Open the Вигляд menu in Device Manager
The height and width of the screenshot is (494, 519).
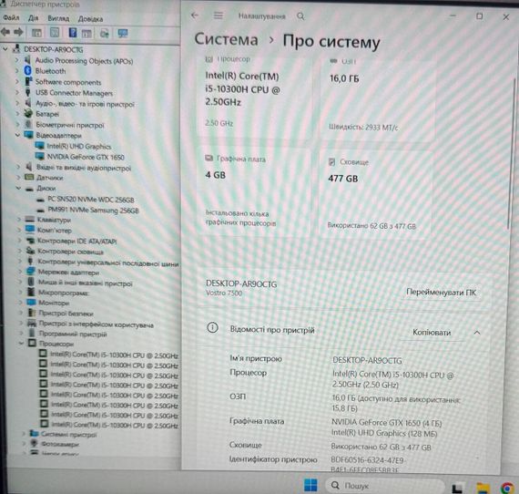(58, 18)
